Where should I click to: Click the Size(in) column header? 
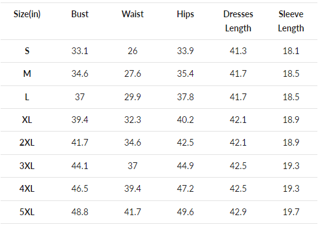[x=27, y=14]
